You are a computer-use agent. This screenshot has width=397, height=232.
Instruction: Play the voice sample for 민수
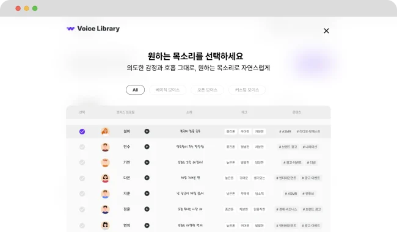[x=147, y=147]
